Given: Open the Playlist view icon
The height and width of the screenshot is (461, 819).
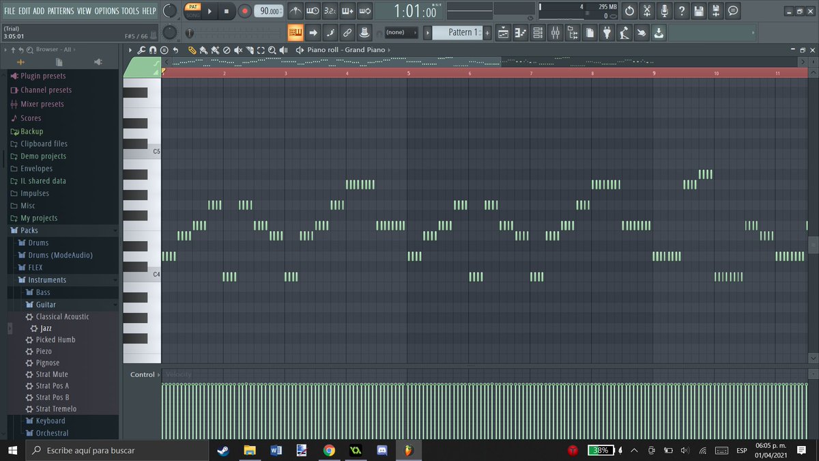Looking at the screenshot, I should [503, 32].
